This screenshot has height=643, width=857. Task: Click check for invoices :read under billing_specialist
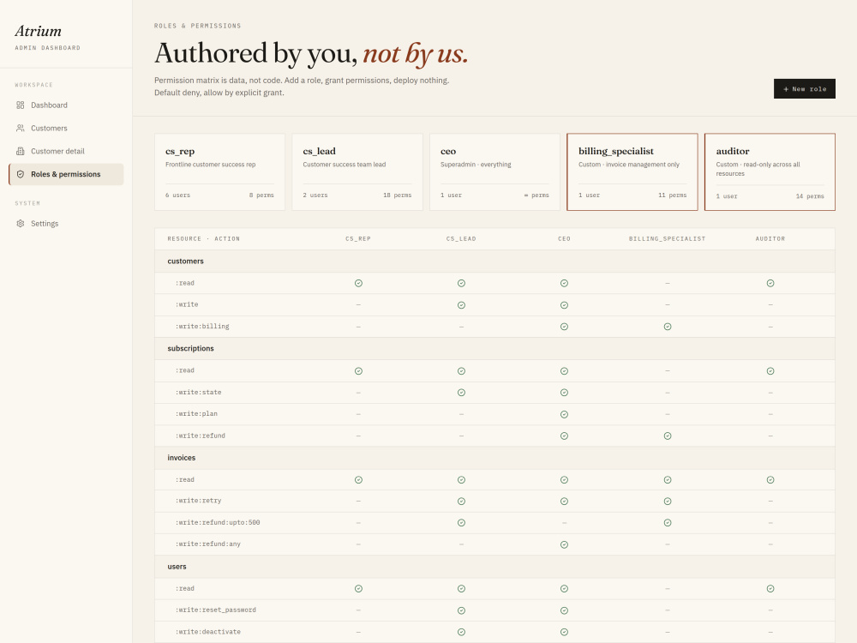tap(668, 479)
